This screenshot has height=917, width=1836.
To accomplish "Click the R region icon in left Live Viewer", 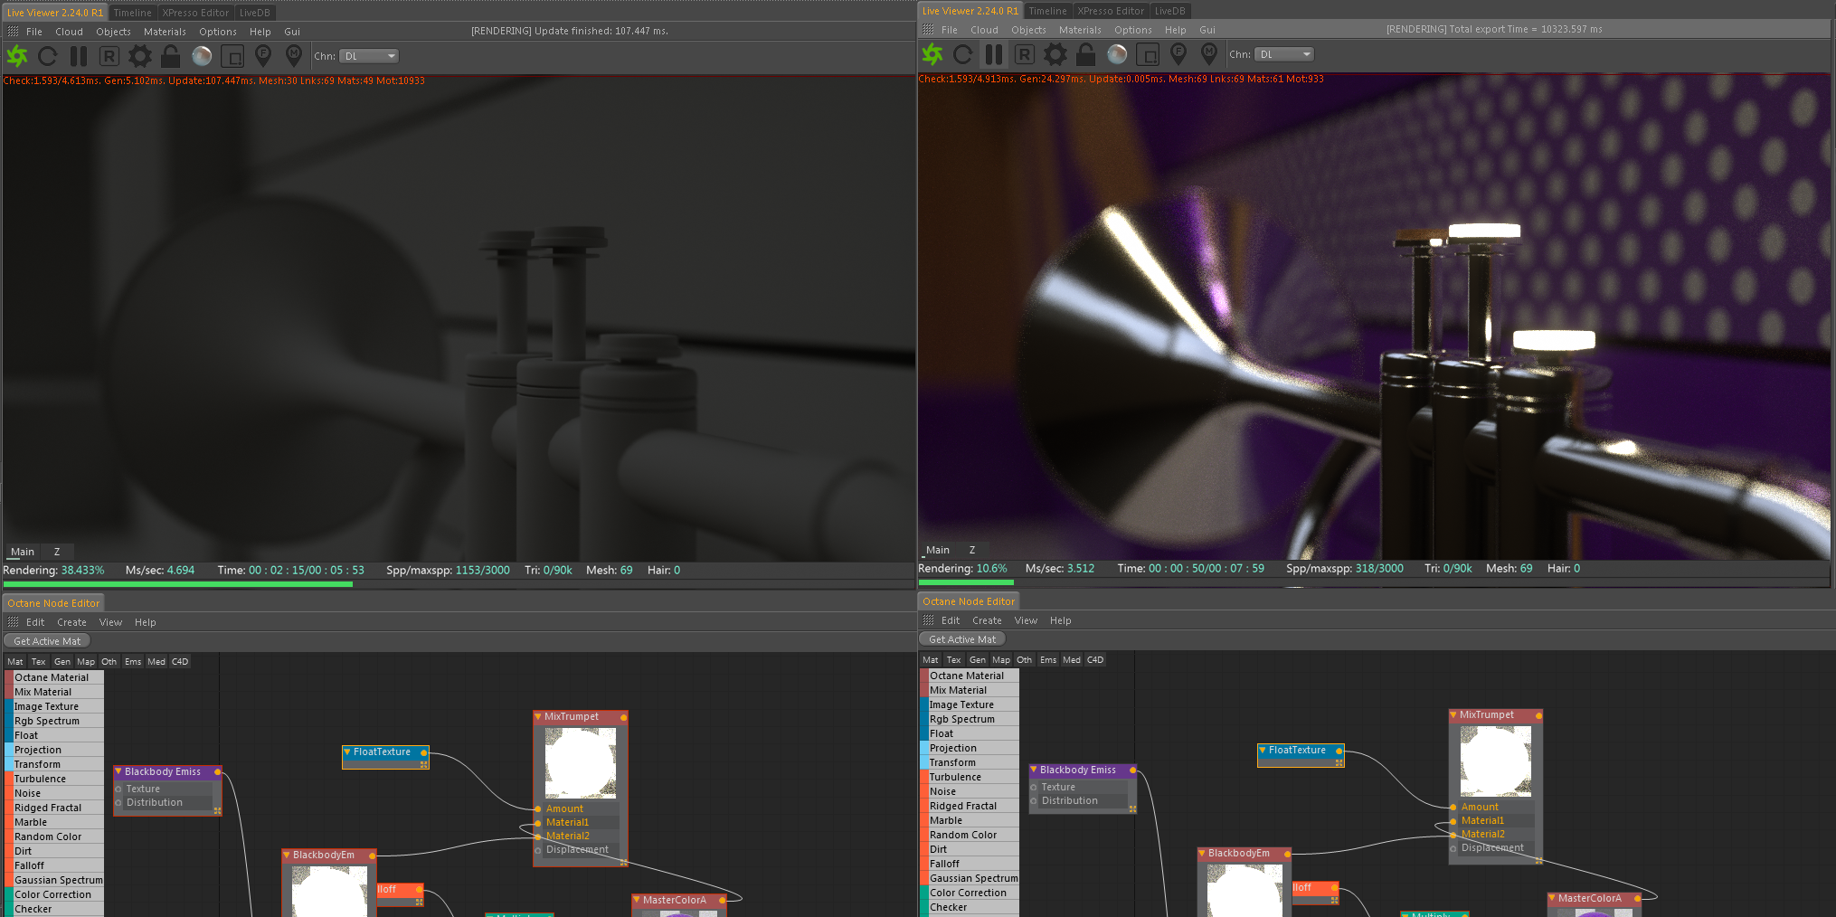I will click(x=109, y=56).
